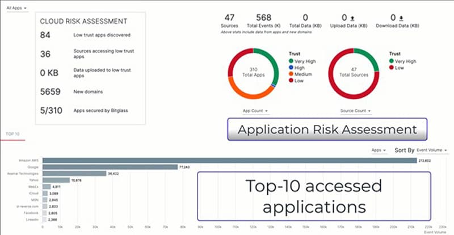This screenshot has height=235, width=454.
Task: Change Sort By Event Volume dropdown
Action: click(x=432, y=150)
